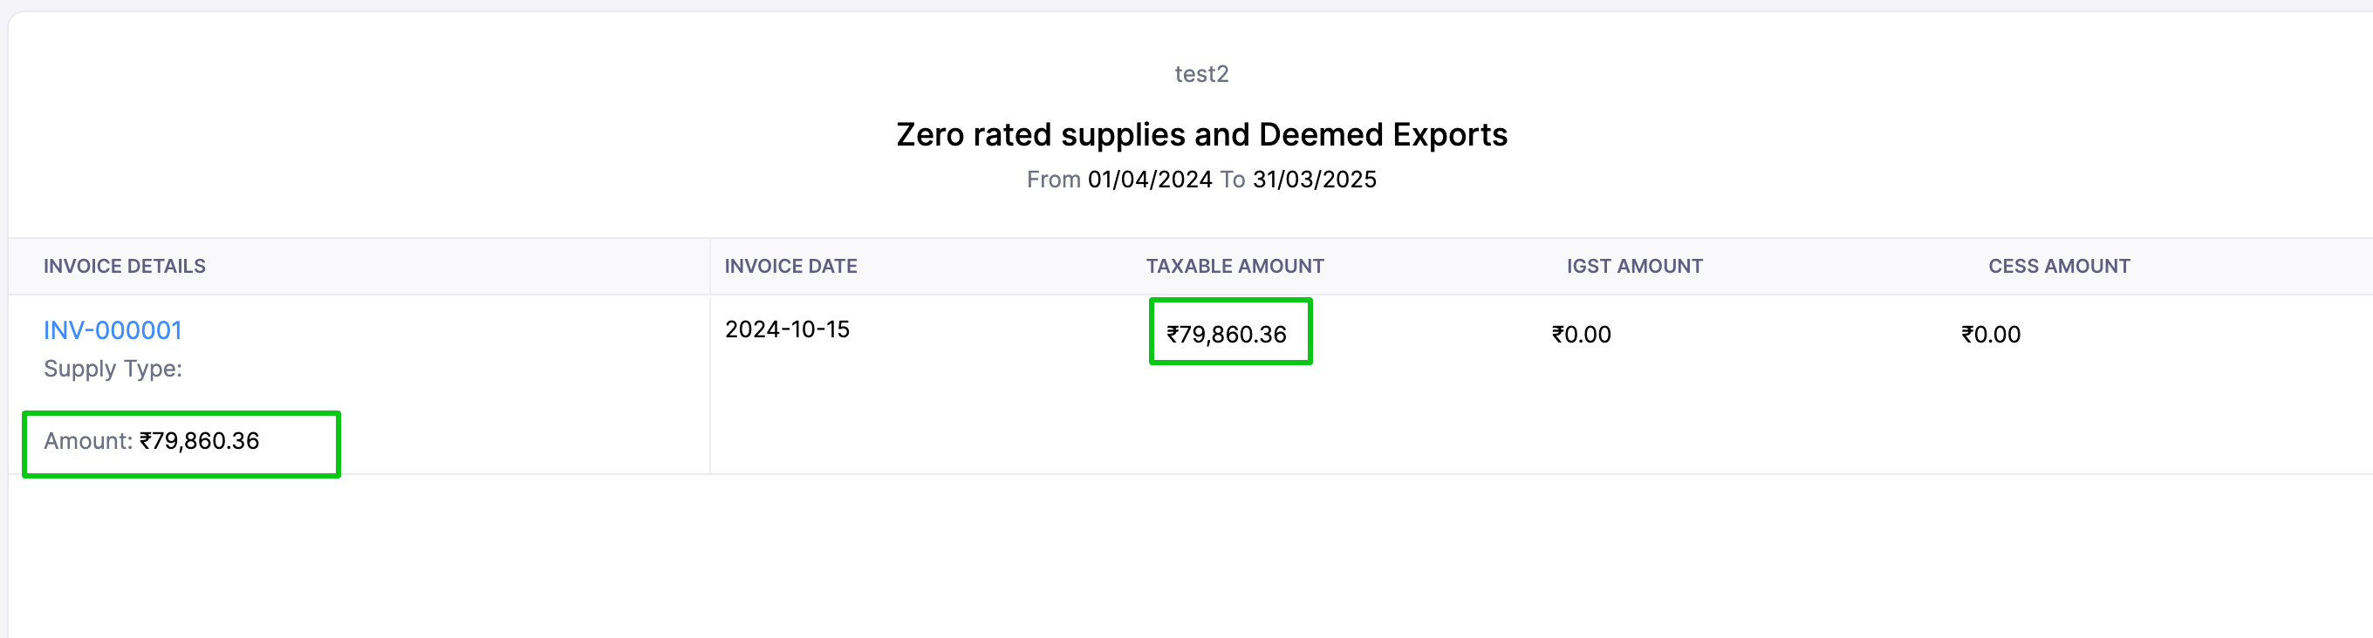Click the test2 organization name
The height and width of the screenshot is (638, 2373).
[x=1201, y=74]
